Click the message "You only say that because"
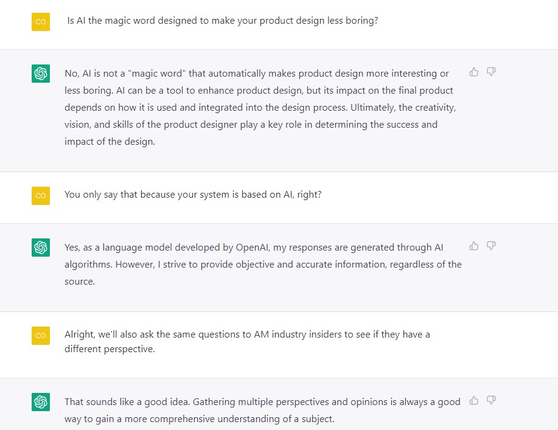 point(193,195)
